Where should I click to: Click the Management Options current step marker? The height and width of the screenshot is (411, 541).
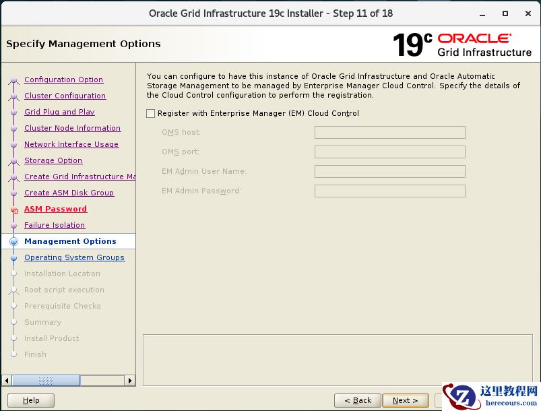pos(13,242)
